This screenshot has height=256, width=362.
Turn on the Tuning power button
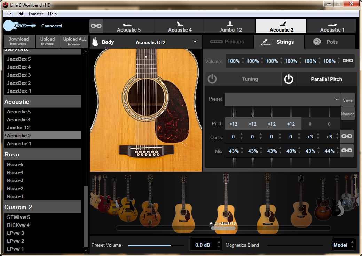212,79
